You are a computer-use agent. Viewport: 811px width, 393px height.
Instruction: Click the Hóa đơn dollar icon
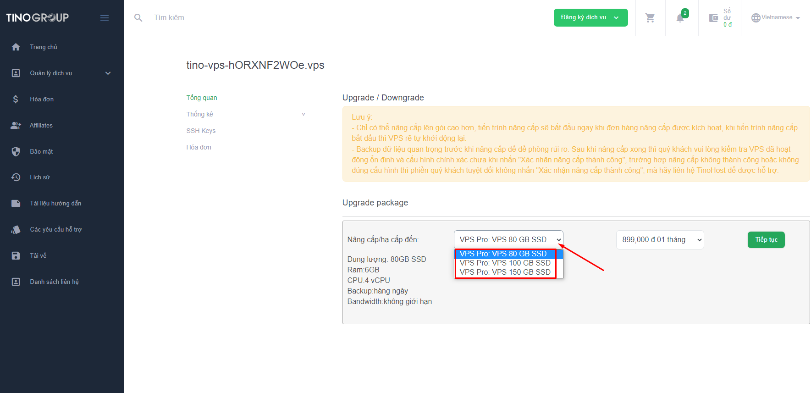pos(16,99)
